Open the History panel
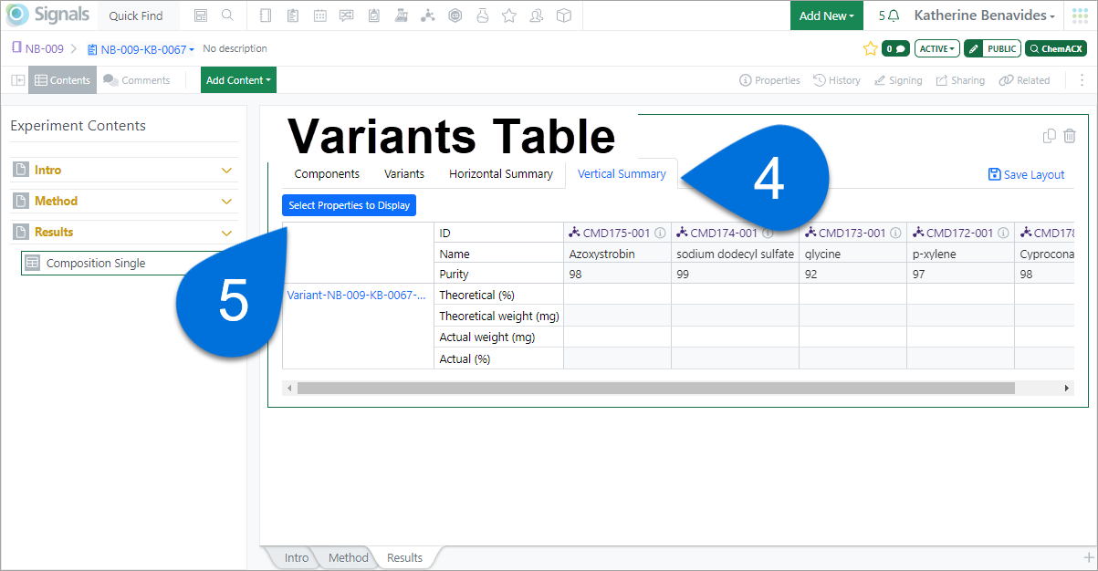 click(x=837, y=80)
